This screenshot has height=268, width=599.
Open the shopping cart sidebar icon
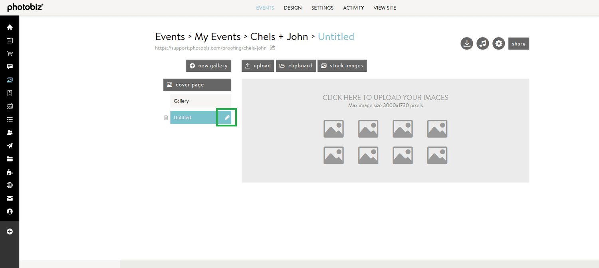click(x=9, y=53)
